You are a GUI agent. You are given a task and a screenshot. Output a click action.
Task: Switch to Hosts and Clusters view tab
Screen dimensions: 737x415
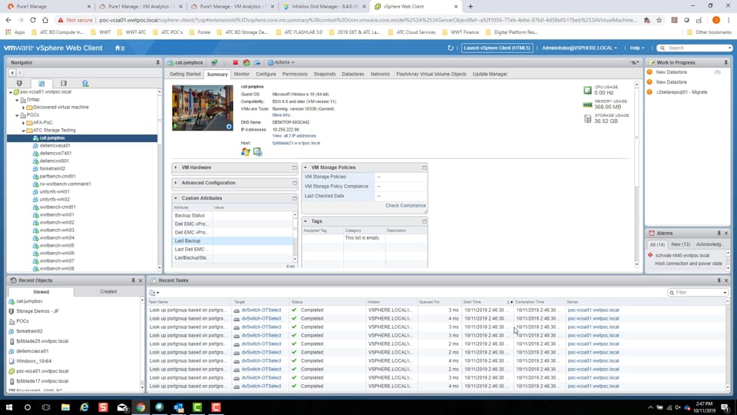coord(20,83)
